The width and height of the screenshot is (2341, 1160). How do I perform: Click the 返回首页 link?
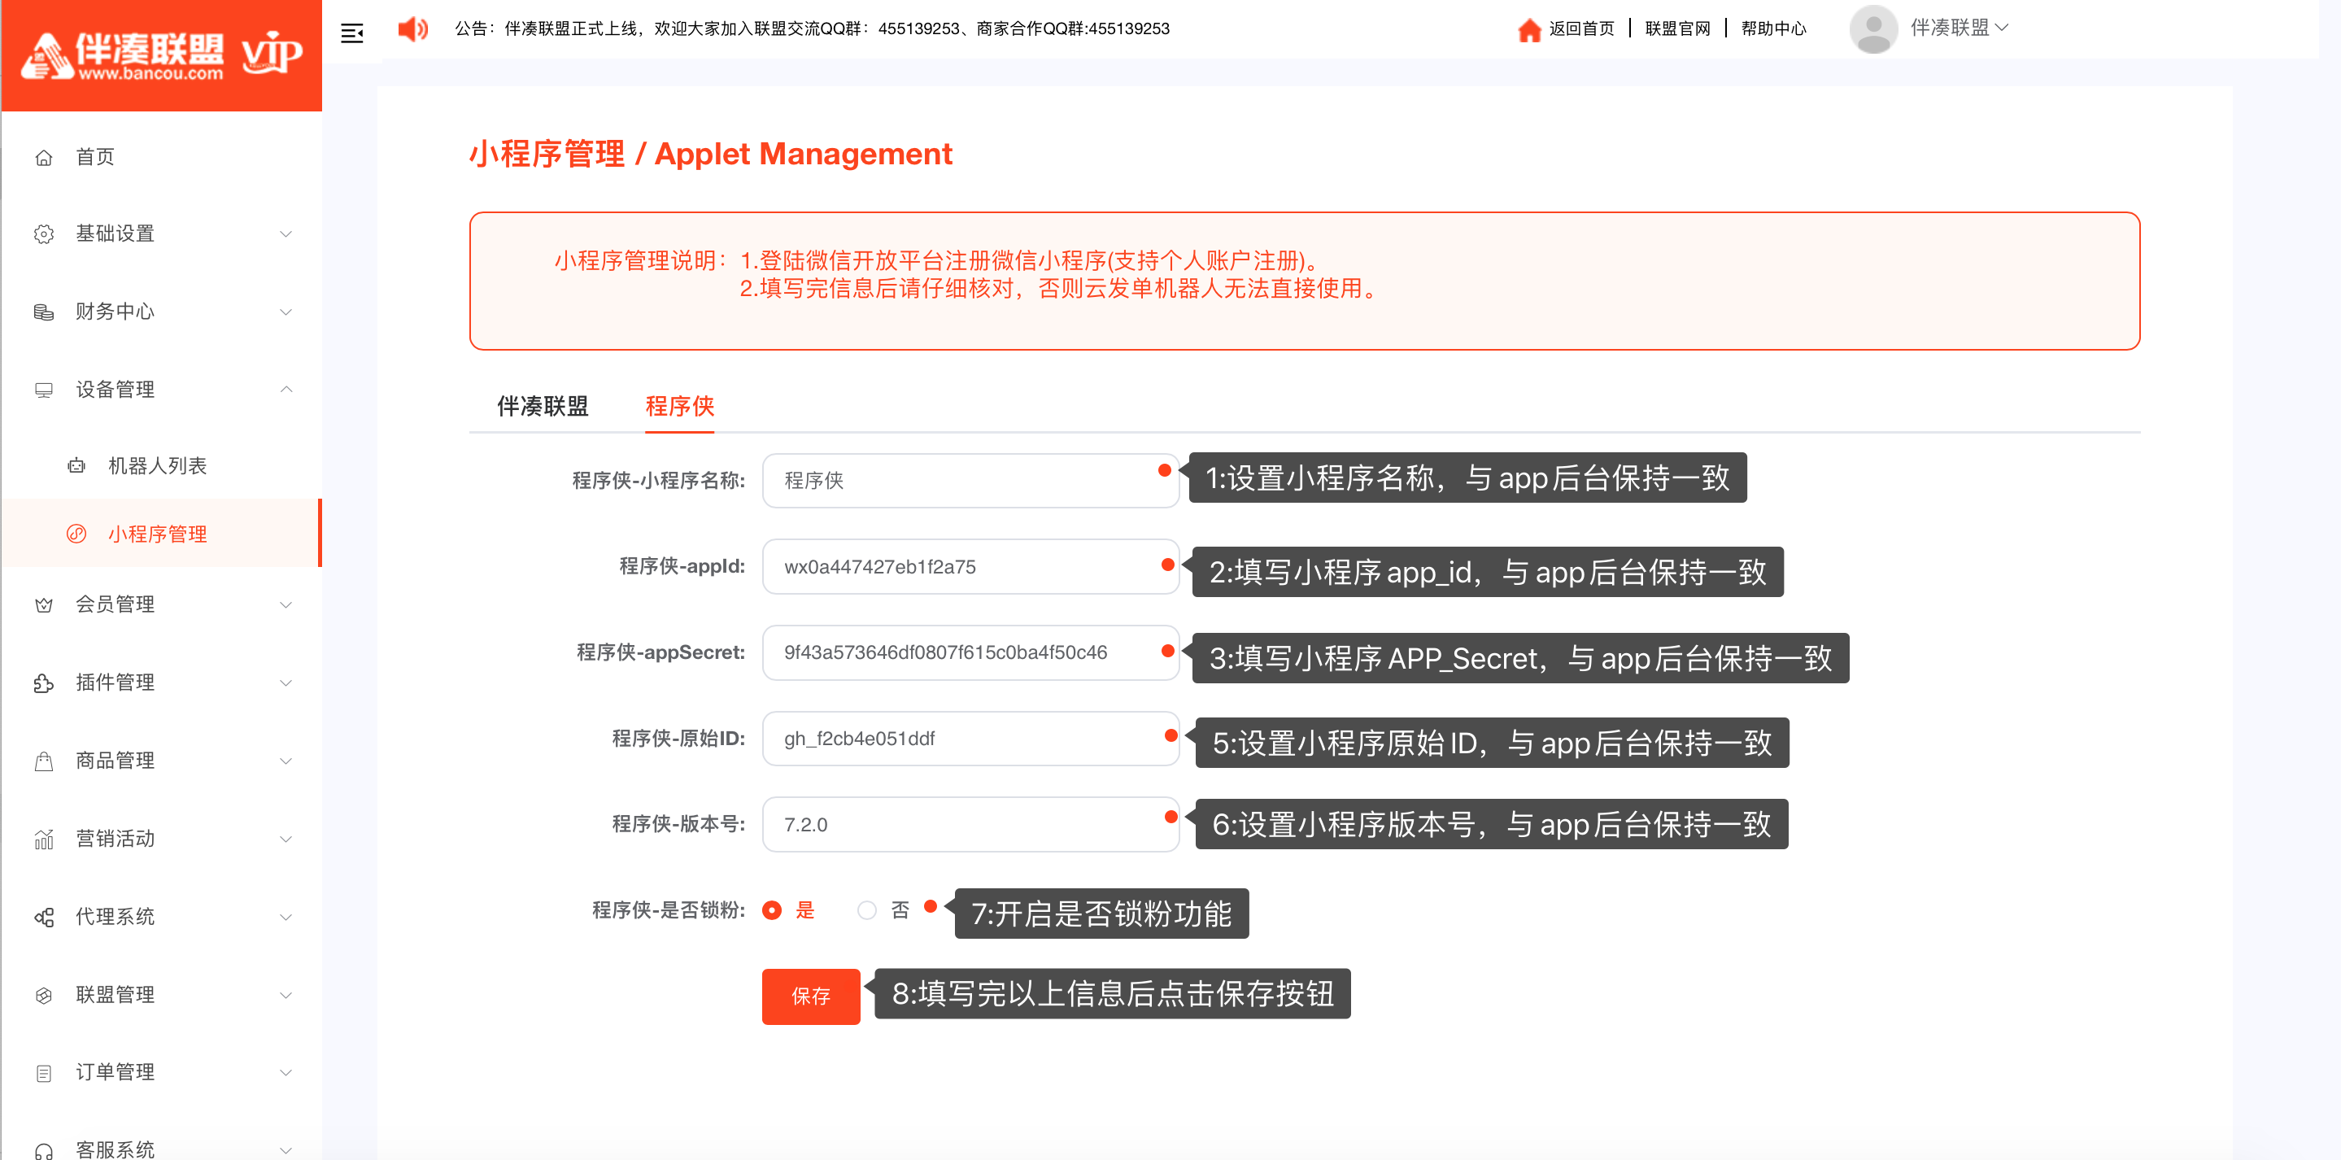[1581, 29]
